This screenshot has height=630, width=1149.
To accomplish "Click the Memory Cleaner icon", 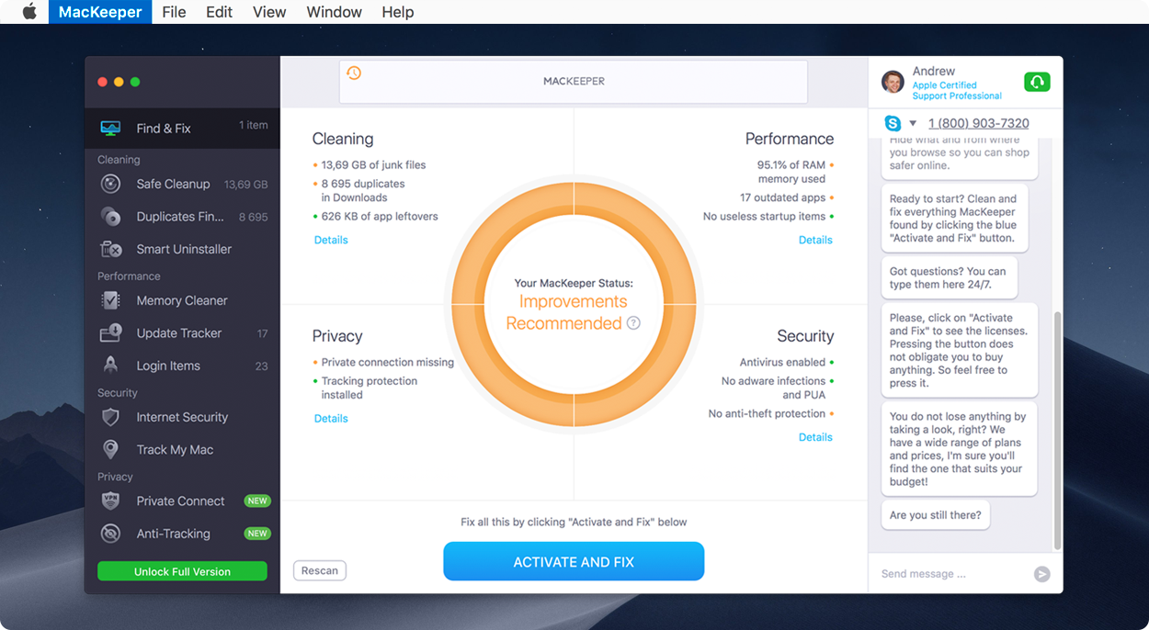I will (110, 300).
